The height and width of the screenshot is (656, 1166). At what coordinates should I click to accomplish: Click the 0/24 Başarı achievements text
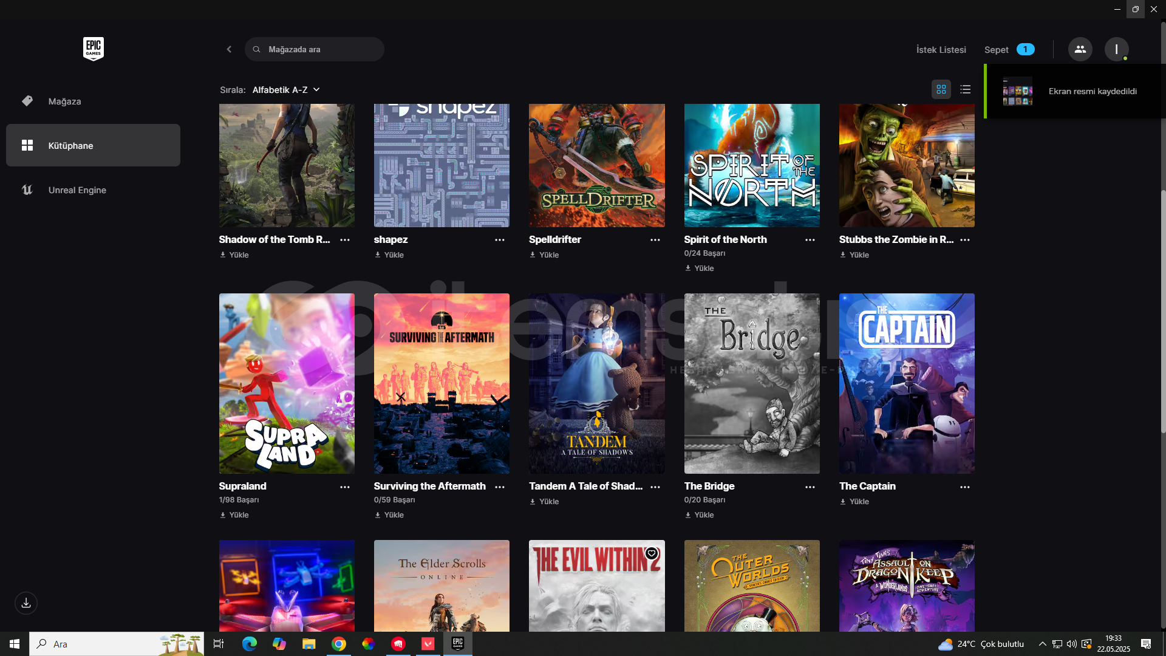click(704, 253)
